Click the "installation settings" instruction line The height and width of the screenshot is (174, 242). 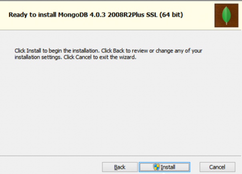coord(37,57)
